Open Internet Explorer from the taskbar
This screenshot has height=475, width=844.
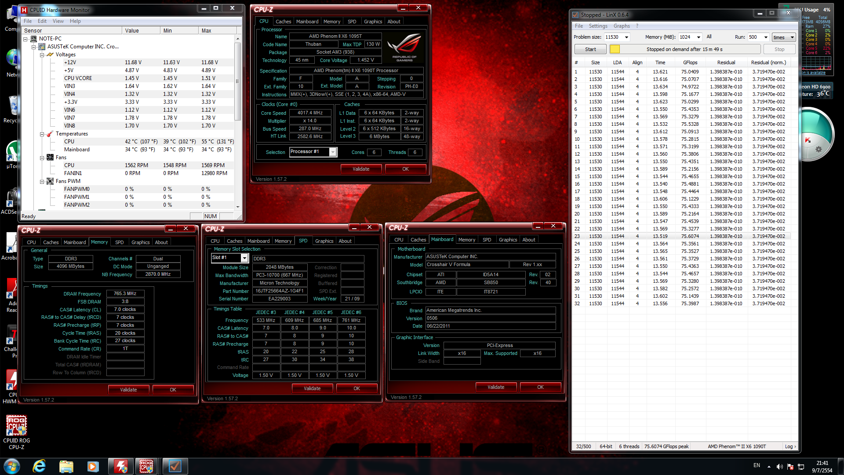pos(40,466)
